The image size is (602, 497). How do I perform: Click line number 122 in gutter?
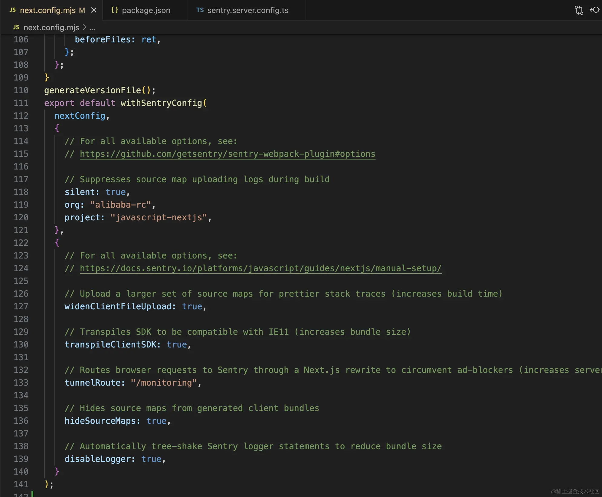(x=21, y=243)
